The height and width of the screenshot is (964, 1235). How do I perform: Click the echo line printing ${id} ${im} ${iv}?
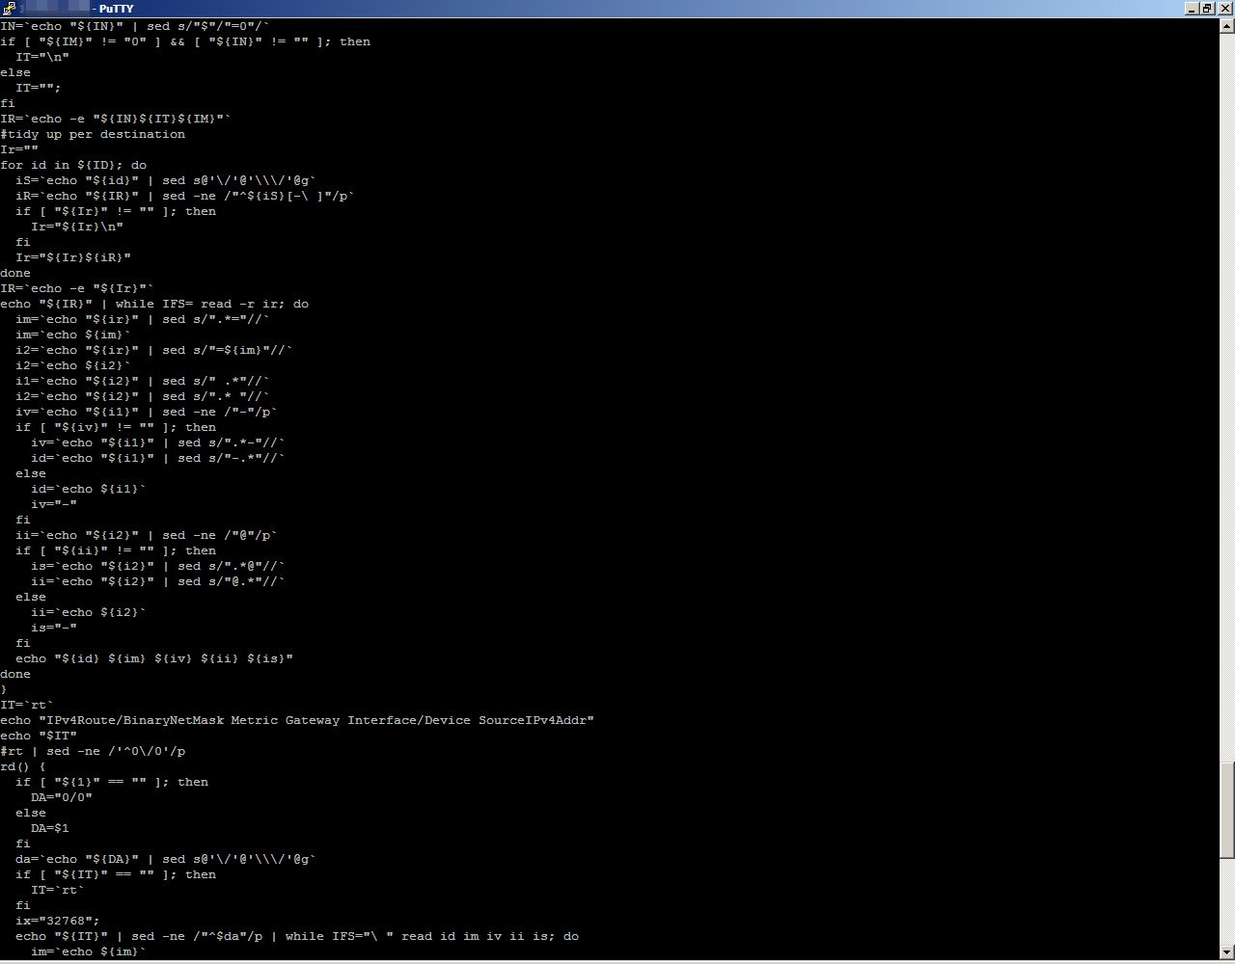tap(154, 658)
